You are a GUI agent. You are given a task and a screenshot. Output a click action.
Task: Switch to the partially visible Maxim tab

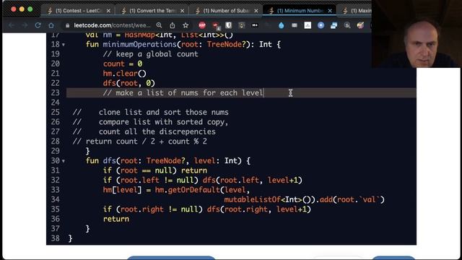(x=356, y=11)
